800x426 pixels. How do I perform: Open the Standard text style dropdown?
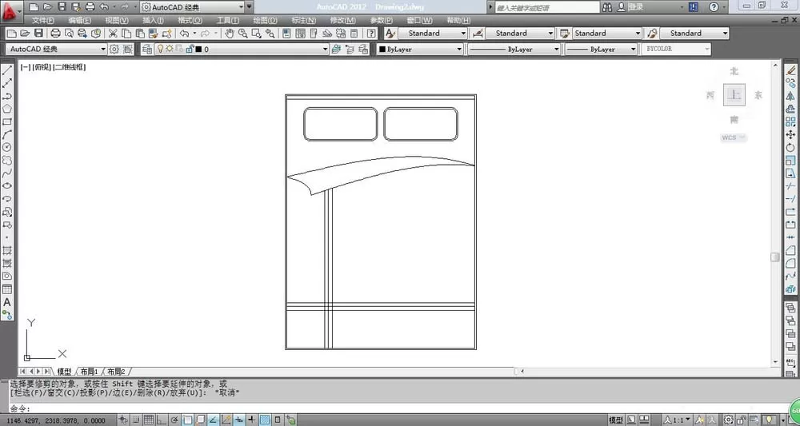click(x=433, y=33)
